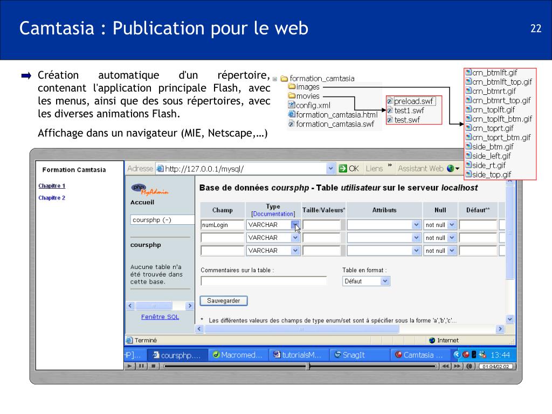Select side_left.gif file
Screen dimensions: 552x414
click(488, 156)
